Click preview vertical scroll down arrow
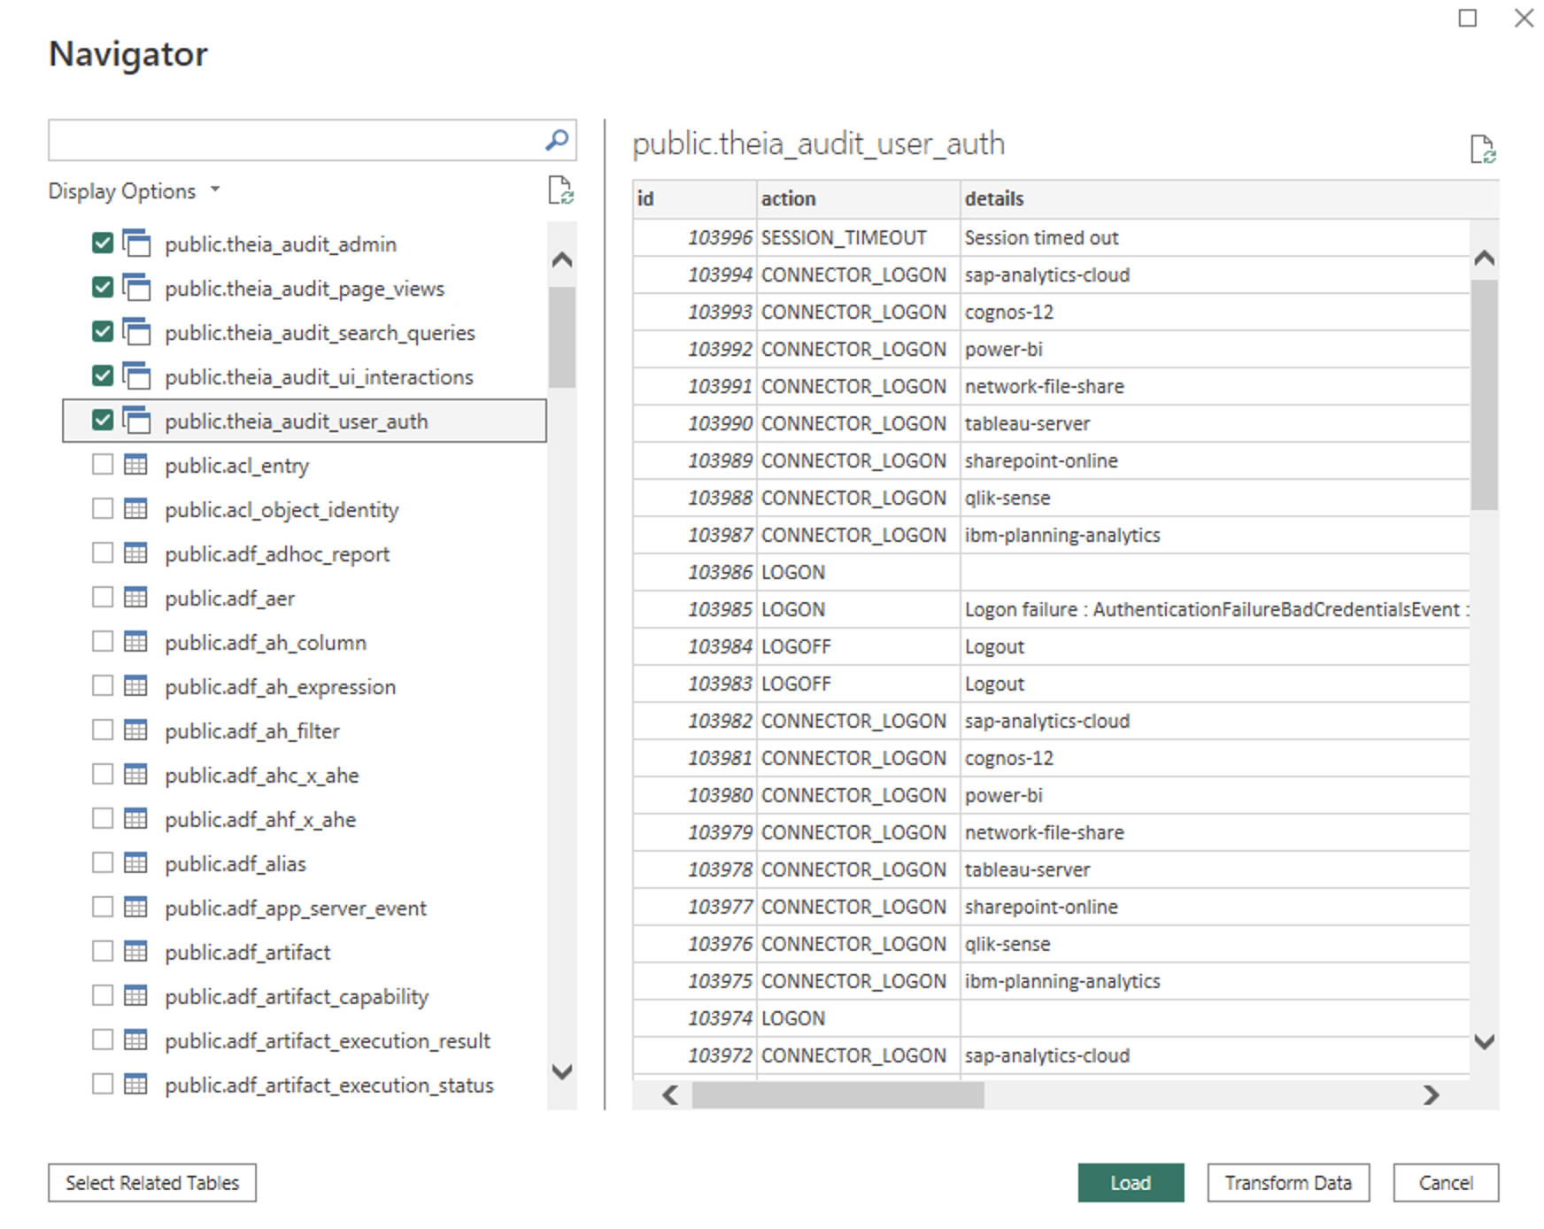Screen dimensions: 1544x1229 [x=1485, y=1041]
